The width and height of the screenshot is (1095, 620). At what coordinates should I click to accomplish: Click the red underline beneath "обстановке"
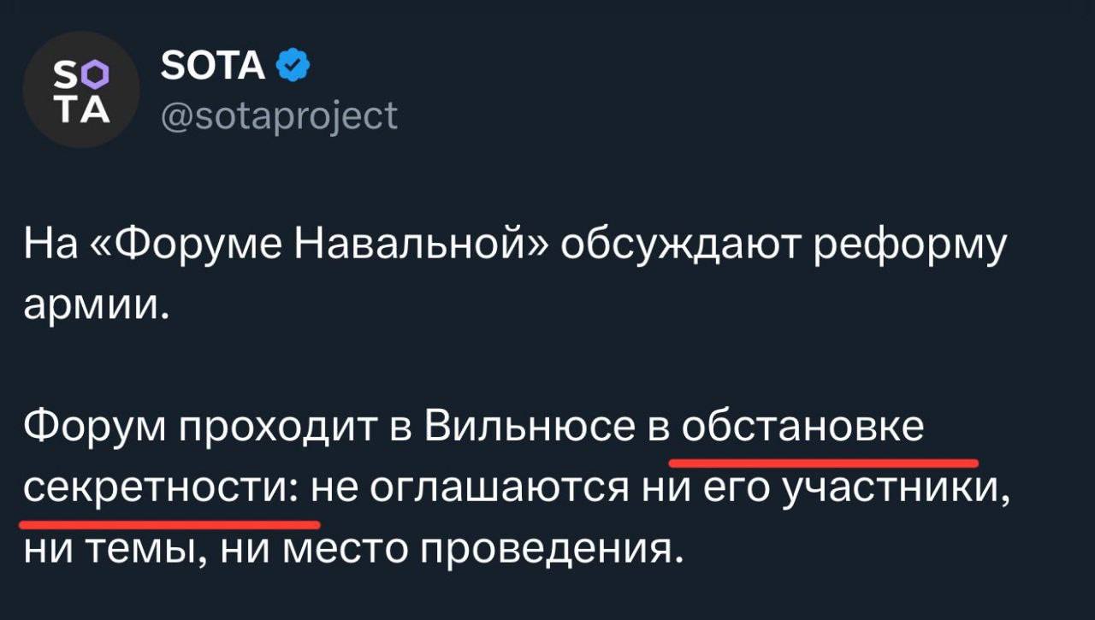(x=823, y=463)
